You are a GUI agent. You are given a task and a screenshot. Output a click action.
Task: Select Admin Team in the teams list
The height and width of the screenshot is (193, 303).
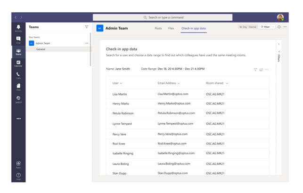tap(43, 43)
